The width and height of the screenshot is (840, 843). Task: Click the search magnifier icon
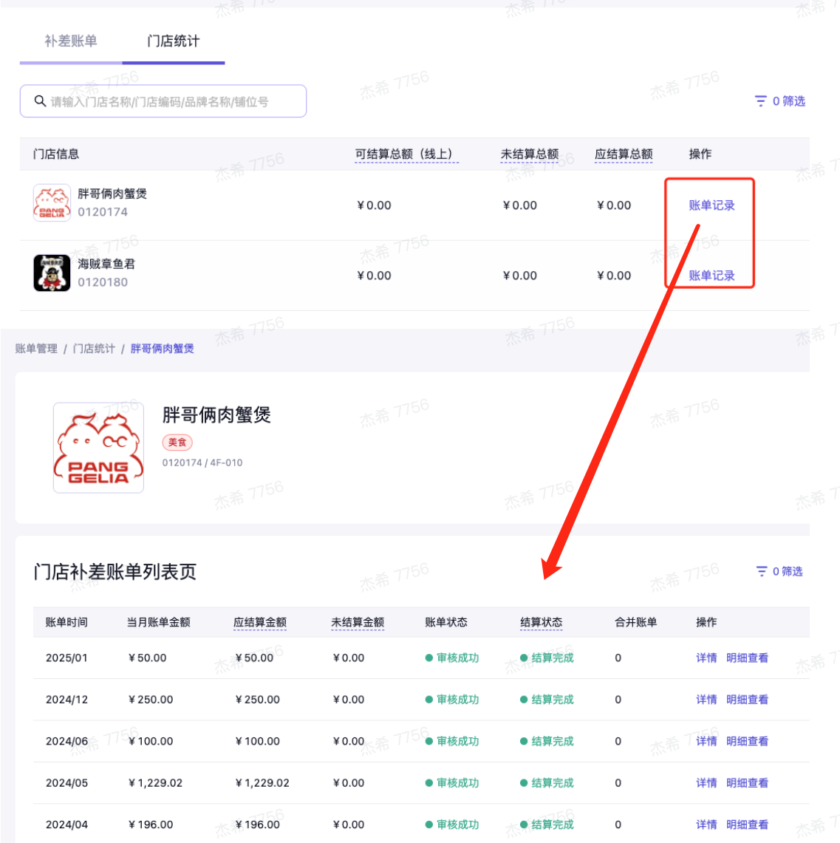[40, 101]
